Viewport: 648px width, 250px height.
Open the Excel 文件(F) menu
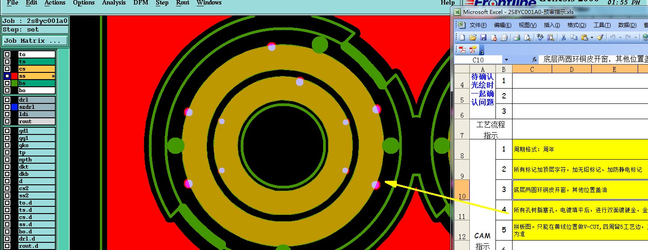point(478,25)
